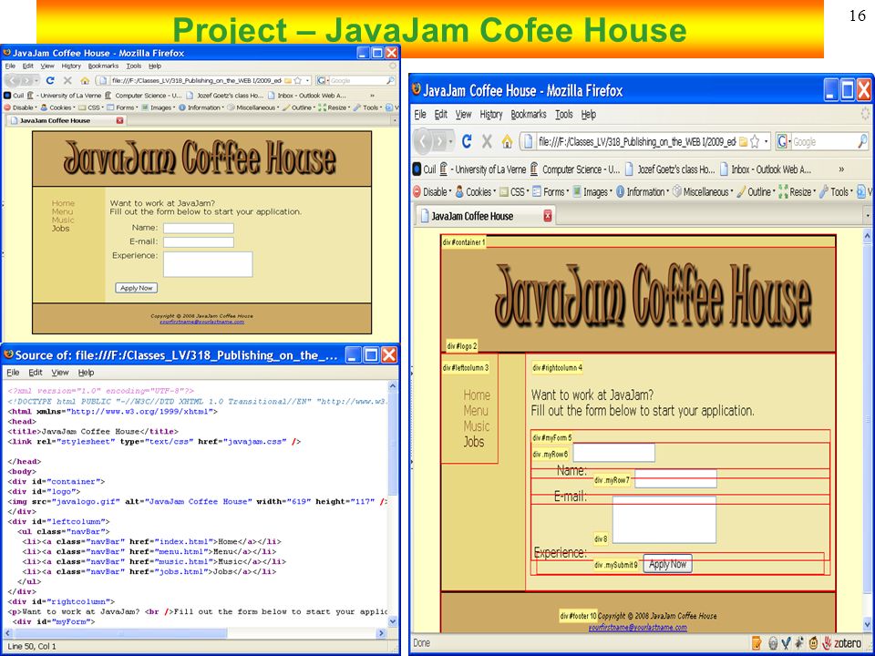
Task: Click Greasemonkey face icon in status bar
Action: pos(814,643)
